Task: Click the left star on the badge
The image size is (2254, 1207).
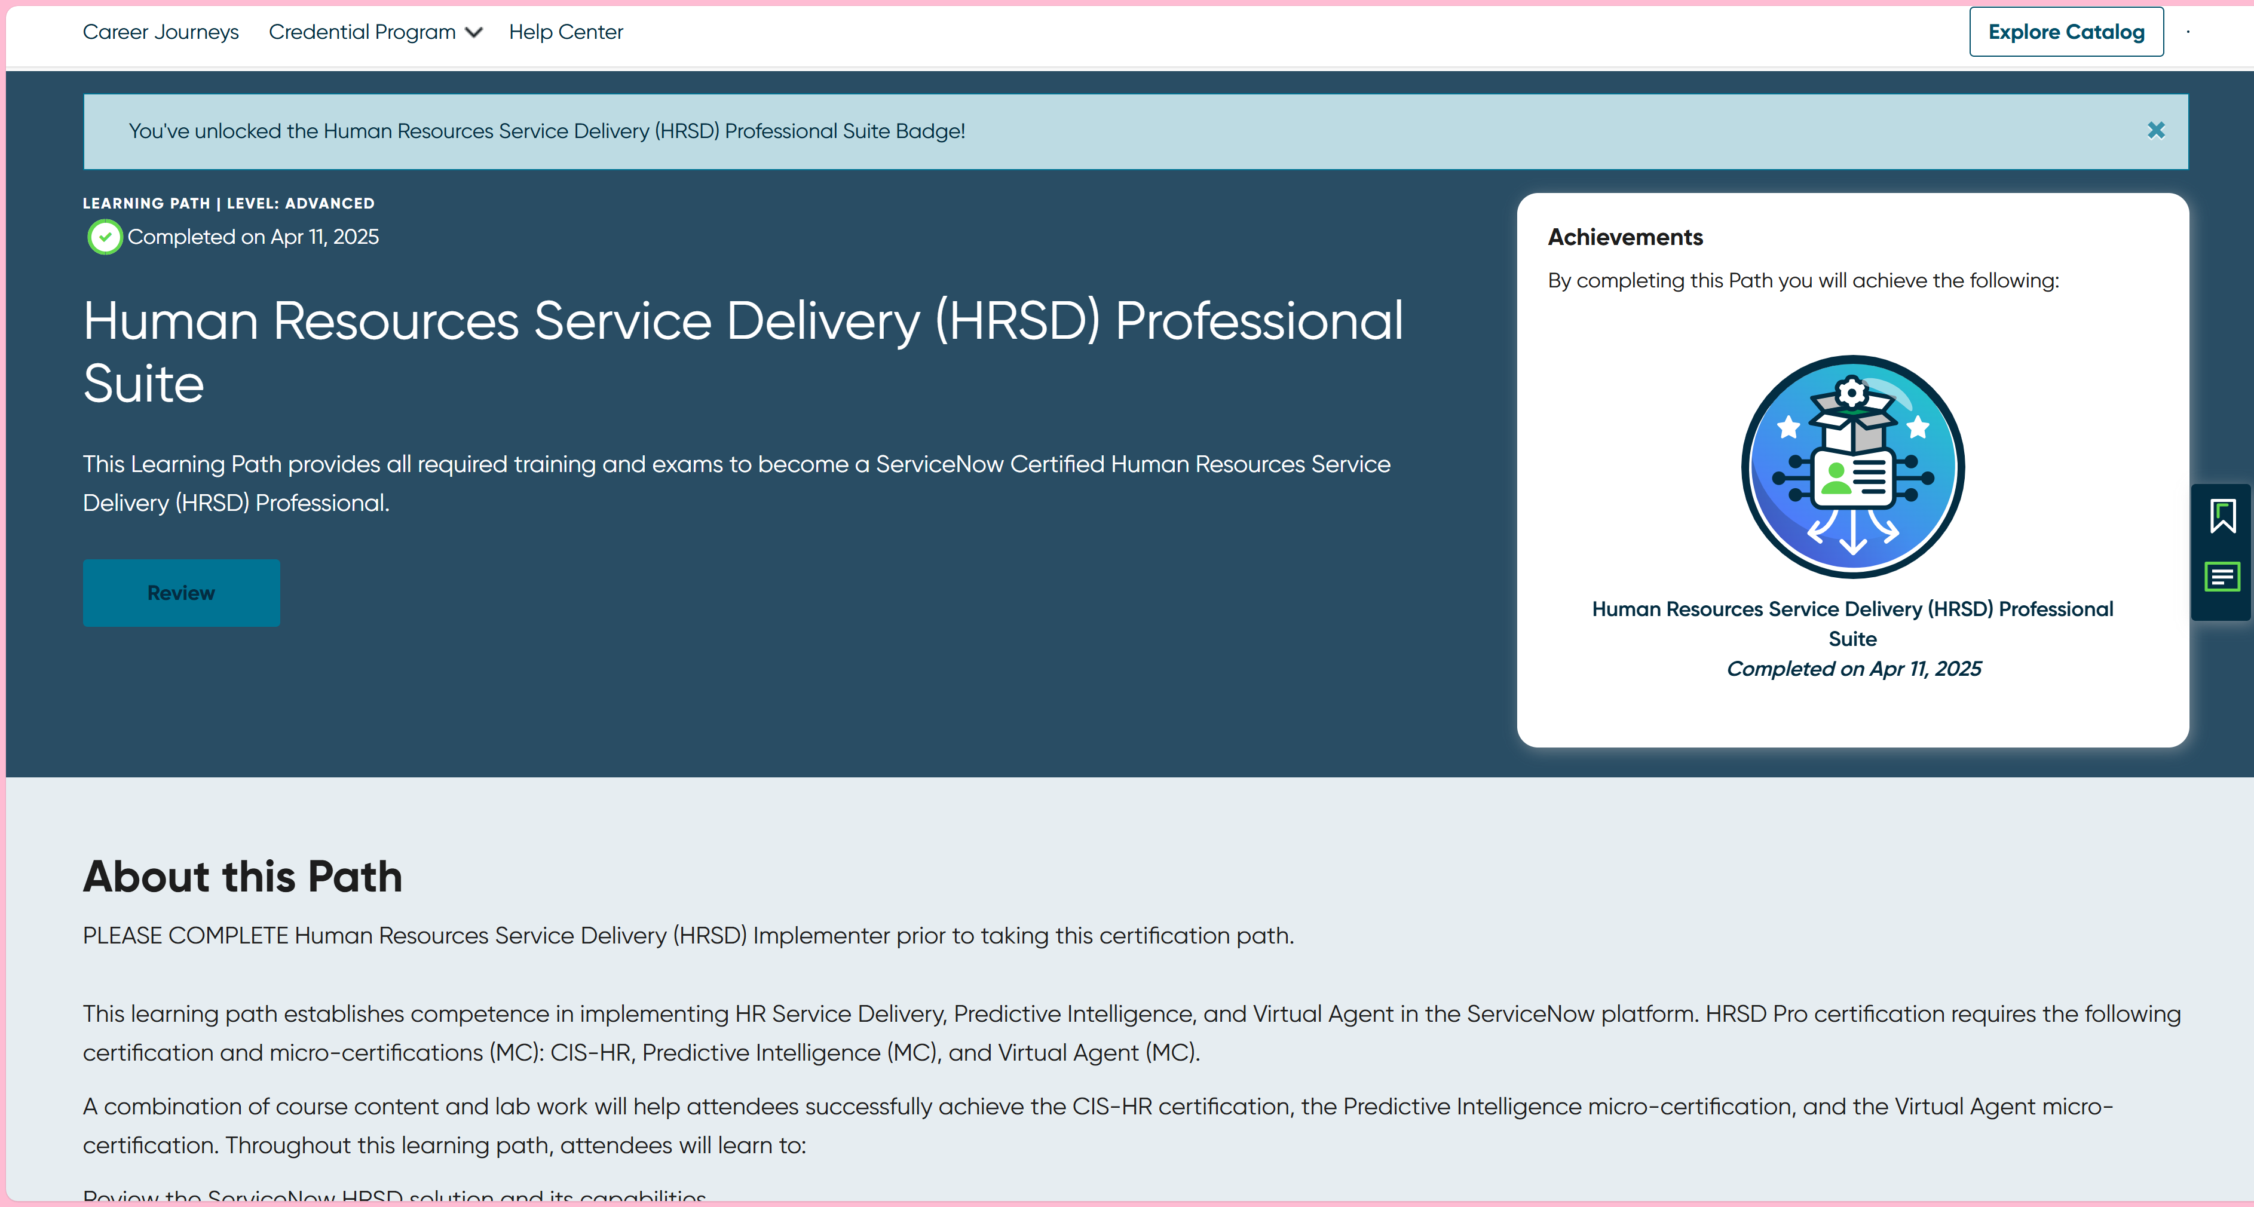Action: (1788, 428)
